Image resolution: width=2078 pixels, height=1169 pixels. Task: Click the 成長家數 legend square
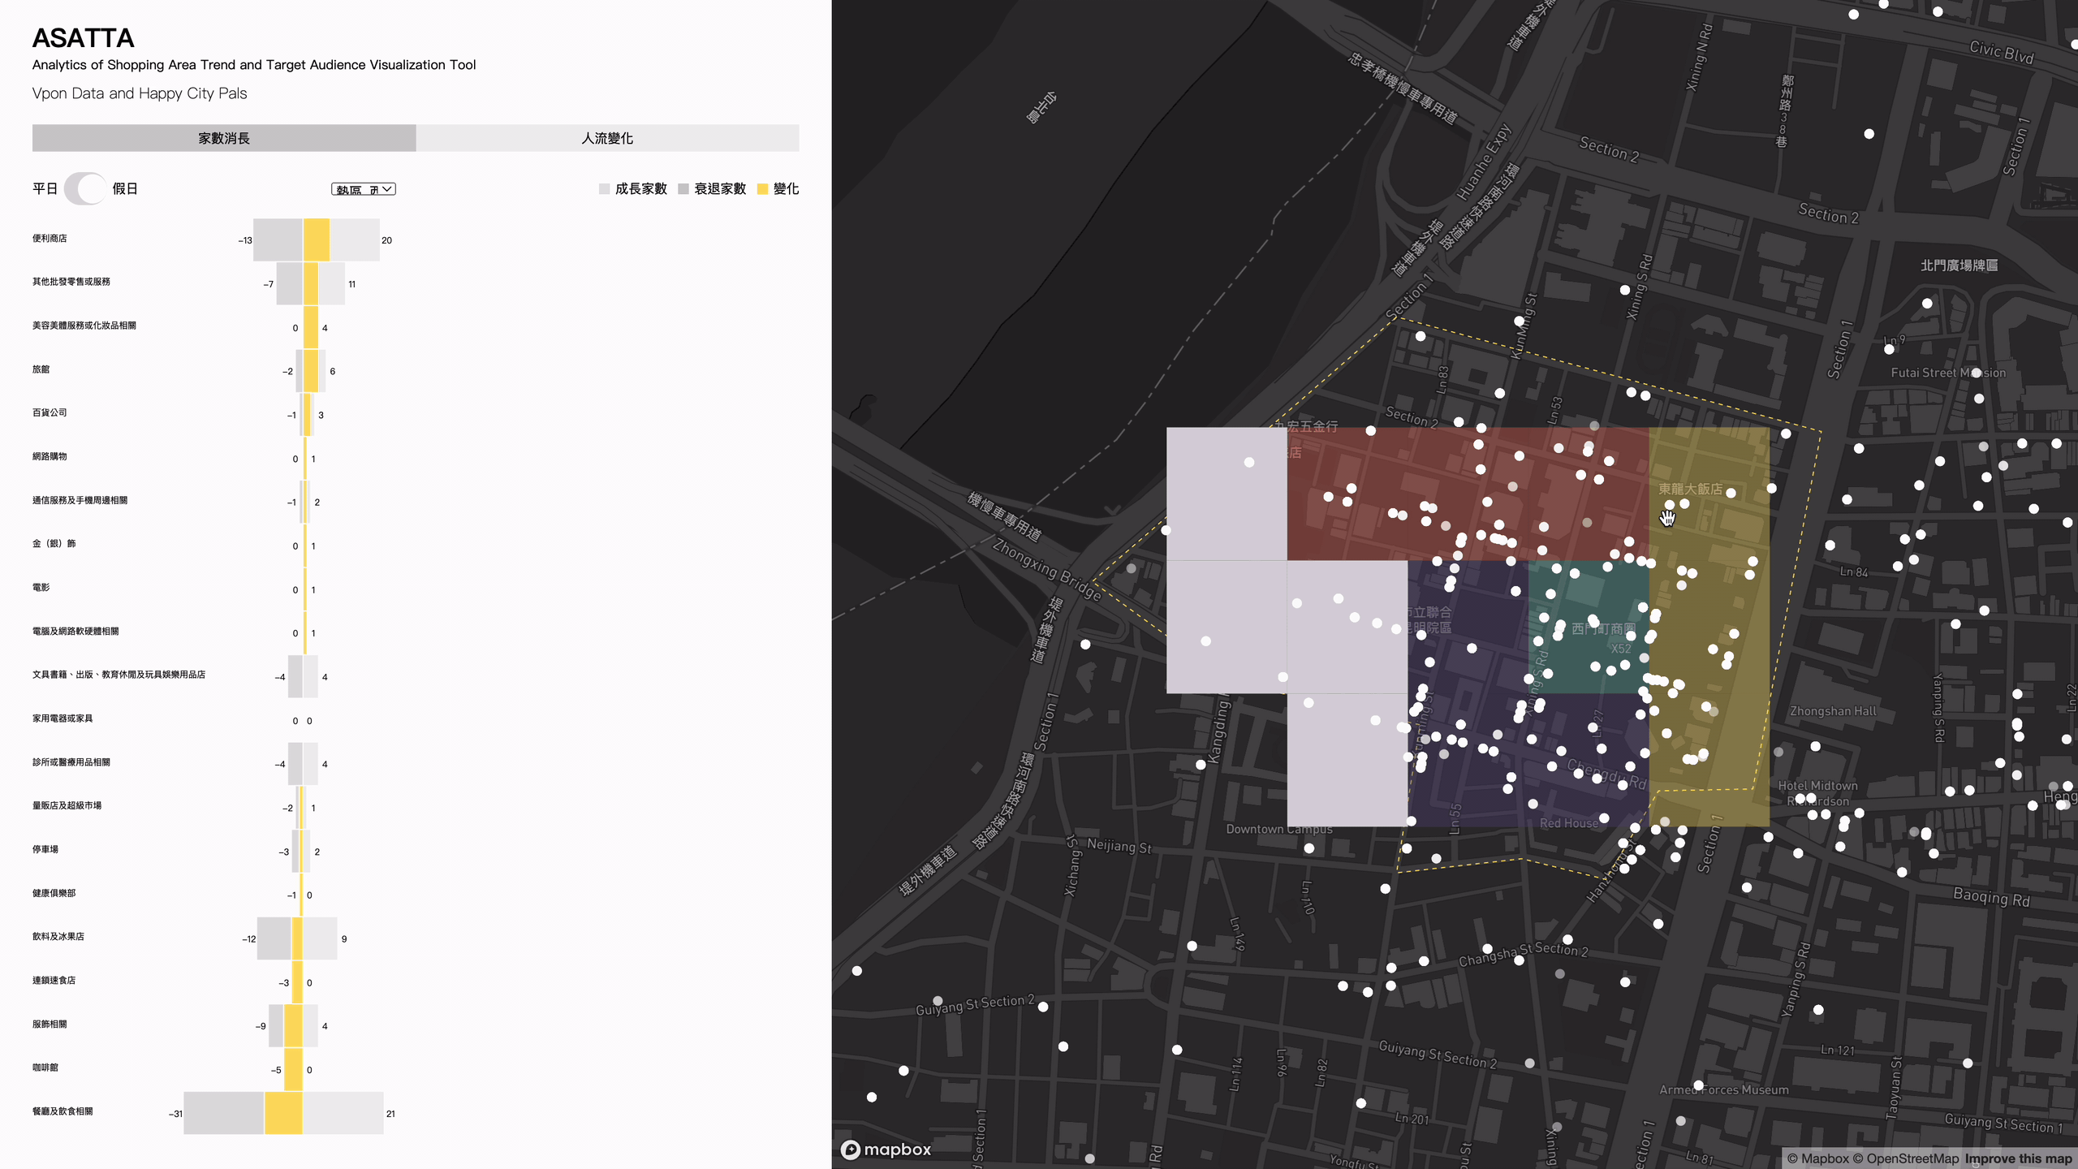pyautogui.click(x=604, y=189)
